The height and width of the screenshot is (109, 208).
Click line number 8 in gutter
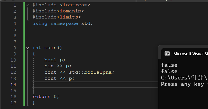15,48
